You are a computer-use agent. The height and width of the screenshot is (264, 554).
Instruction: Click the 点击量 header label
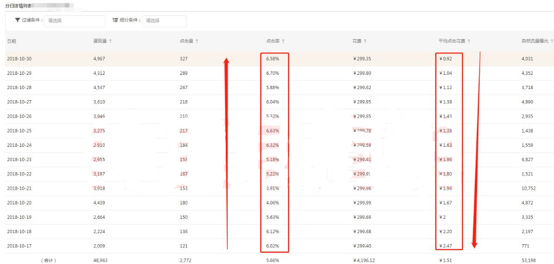point(186,41)
